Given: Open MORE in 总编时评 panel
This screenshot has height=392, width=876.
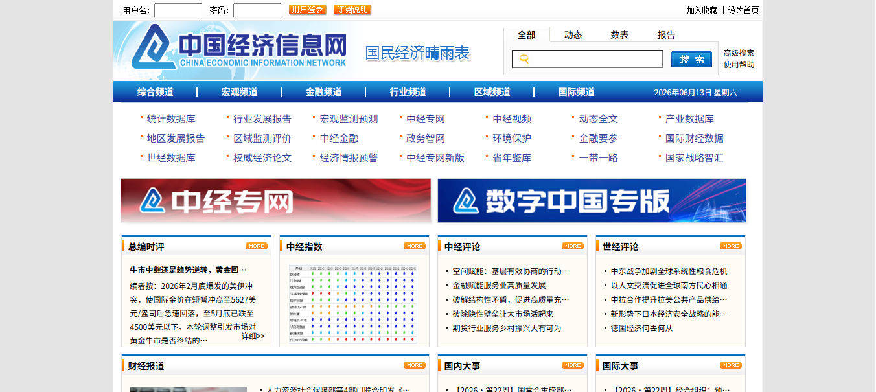Looking at the screenshot, I should [x=257, y=246].
